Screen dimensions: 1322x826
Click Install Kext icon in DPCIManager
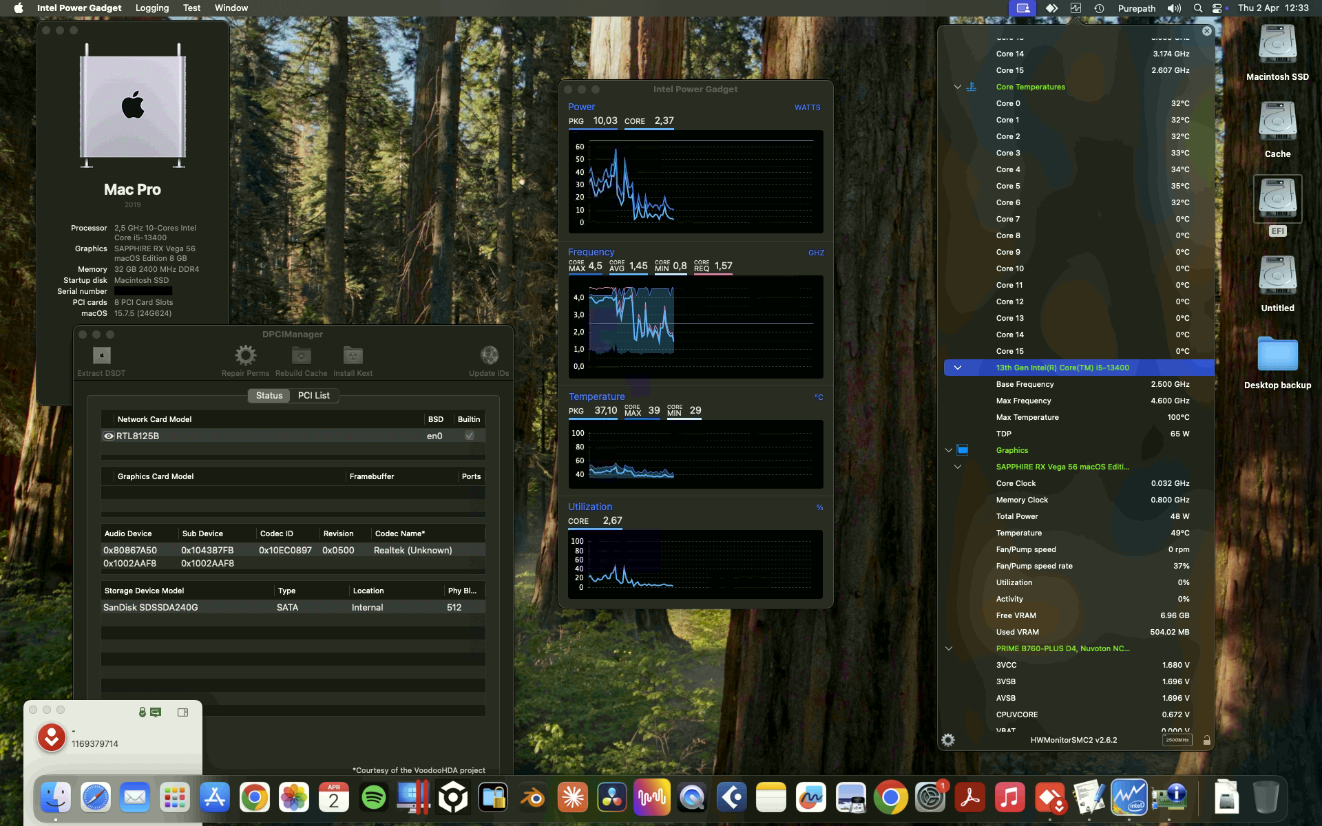[353, 355]
